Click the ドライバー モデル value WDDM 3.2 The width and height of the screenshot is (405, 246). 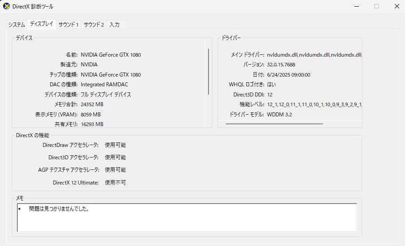279,114
